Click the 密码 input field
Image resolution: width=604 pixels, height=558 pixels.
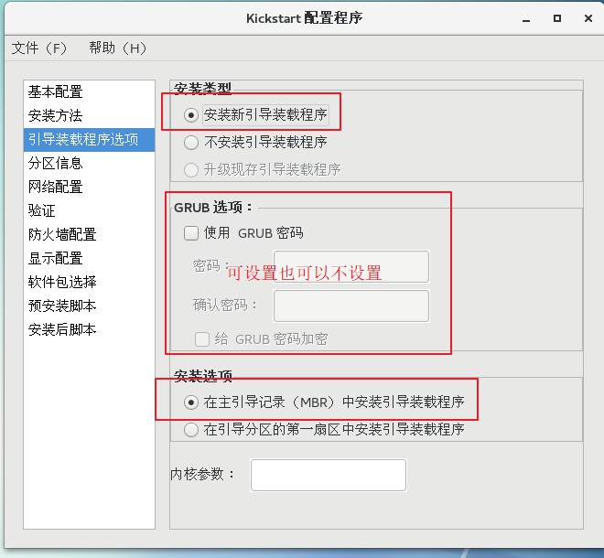[351, 266]
